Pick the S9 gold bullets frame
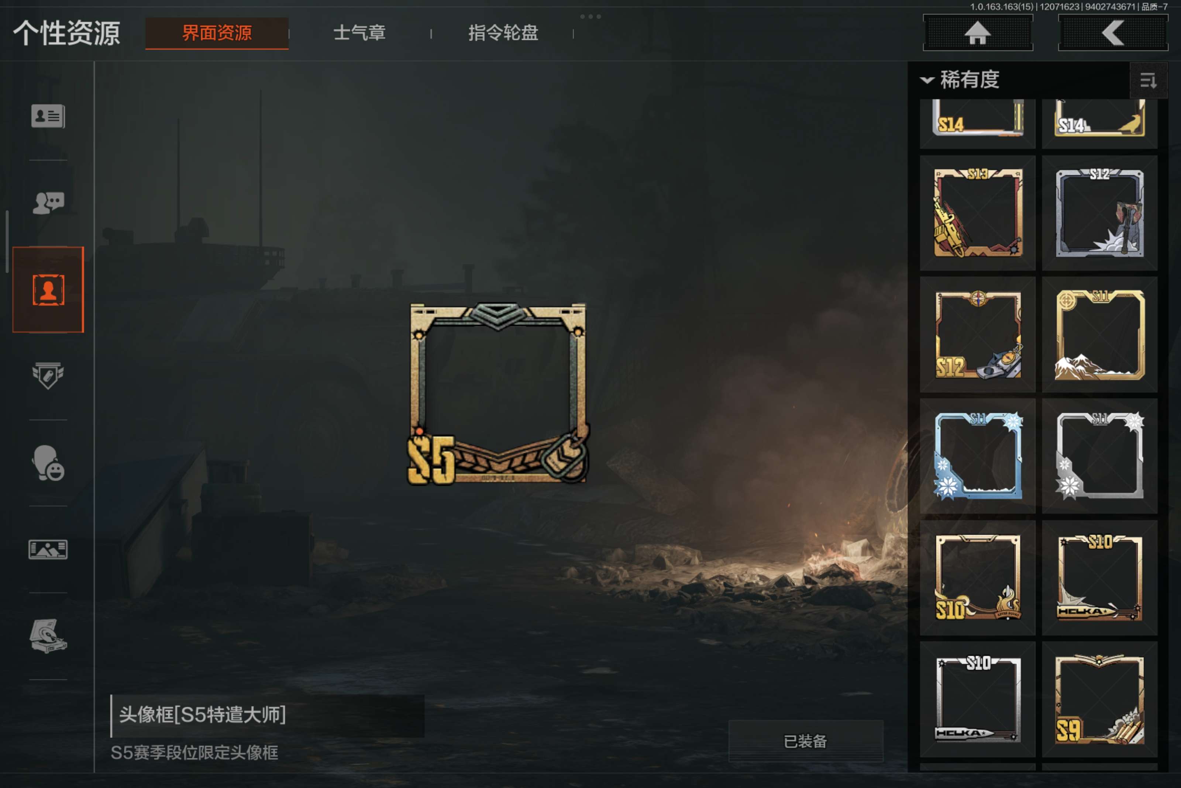Screen dimensions: 1181x788 (1099, 699)
